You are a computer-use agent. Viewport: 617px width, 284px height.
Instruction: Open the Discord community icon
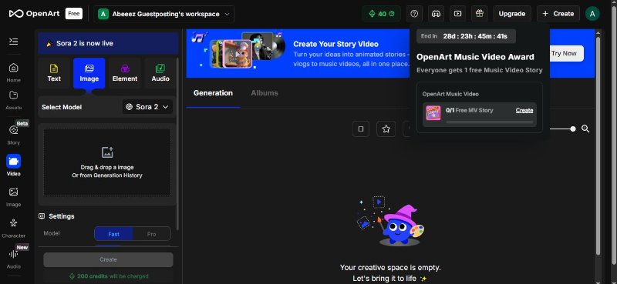coord(436,14)
